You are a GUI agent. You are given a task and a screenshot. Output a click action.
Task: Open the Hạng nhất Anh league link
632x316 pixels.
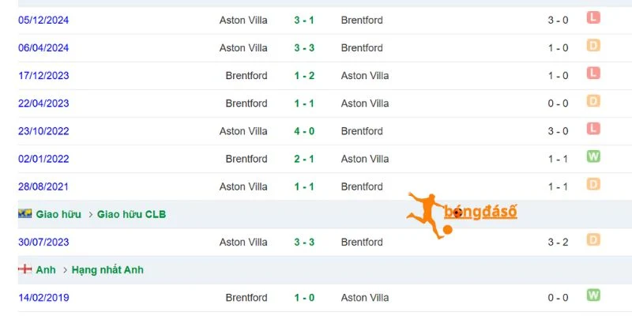tap(107, 269)
